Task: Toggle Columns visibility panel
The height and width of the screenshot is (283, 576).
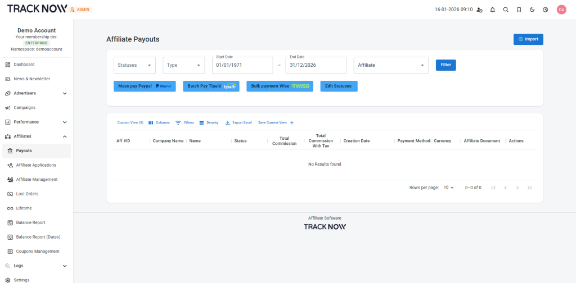Action: click(x=159, y=122)
